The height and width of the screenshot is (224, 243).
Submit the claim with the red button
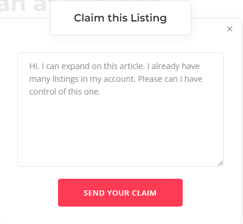point(120,193)
